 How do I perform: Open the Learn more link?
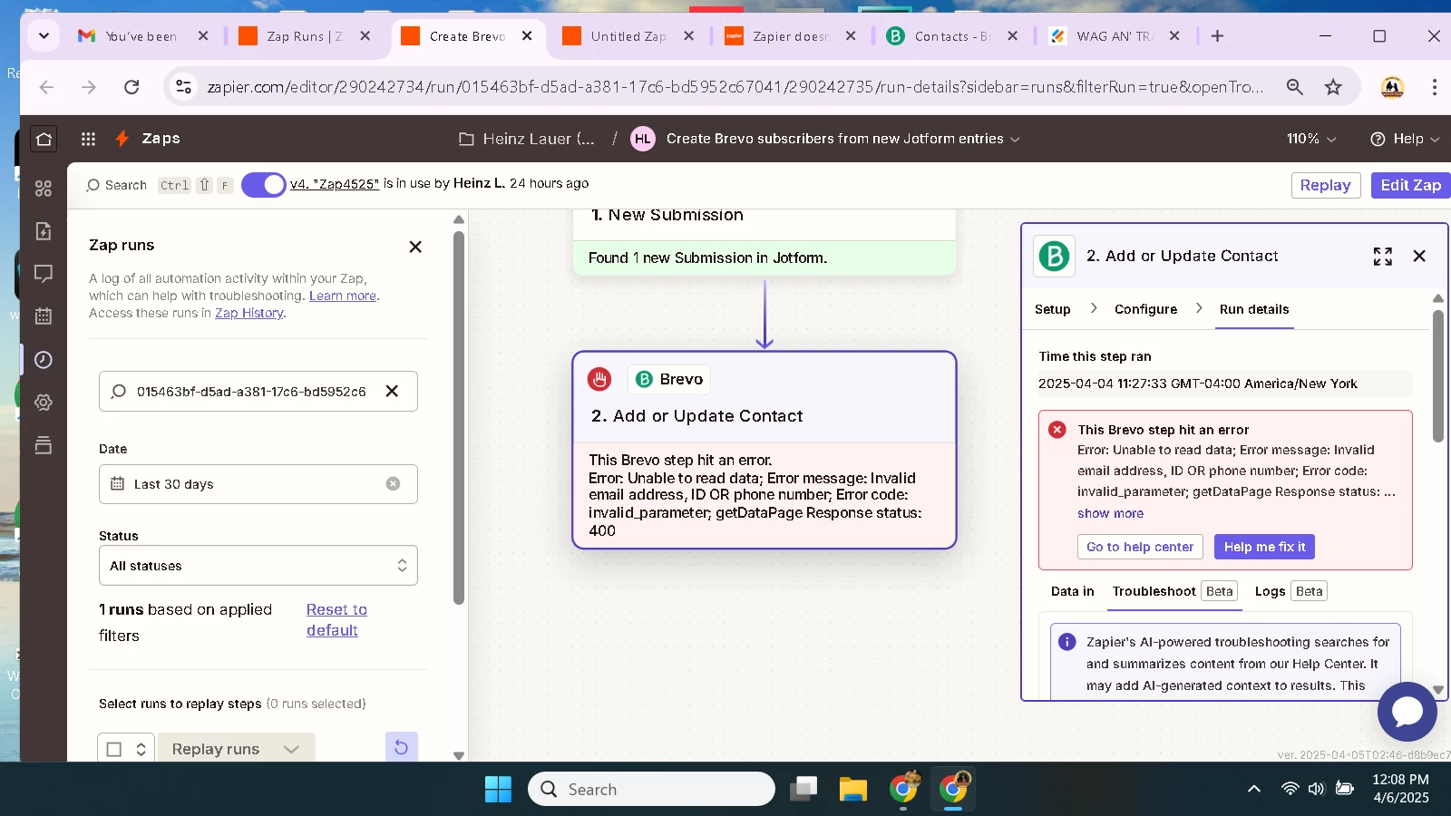click(x=342, y=296)
